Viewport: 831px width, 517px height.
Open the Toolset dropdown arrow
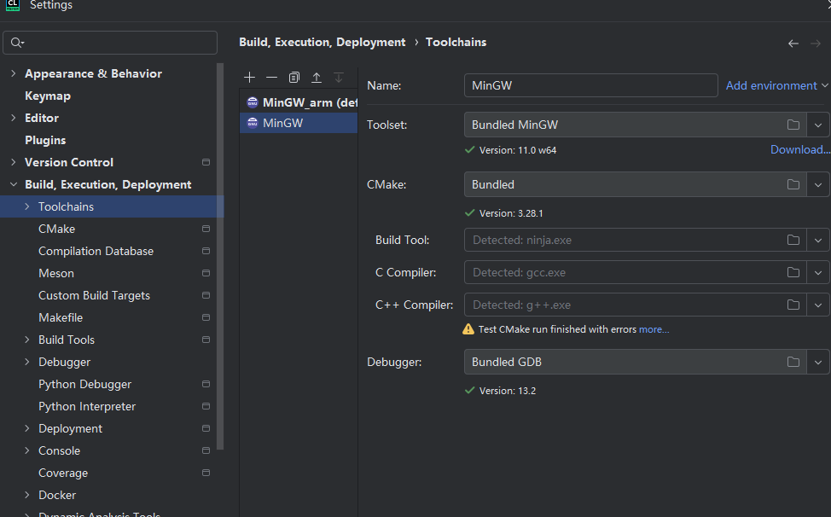click(817, 125)
